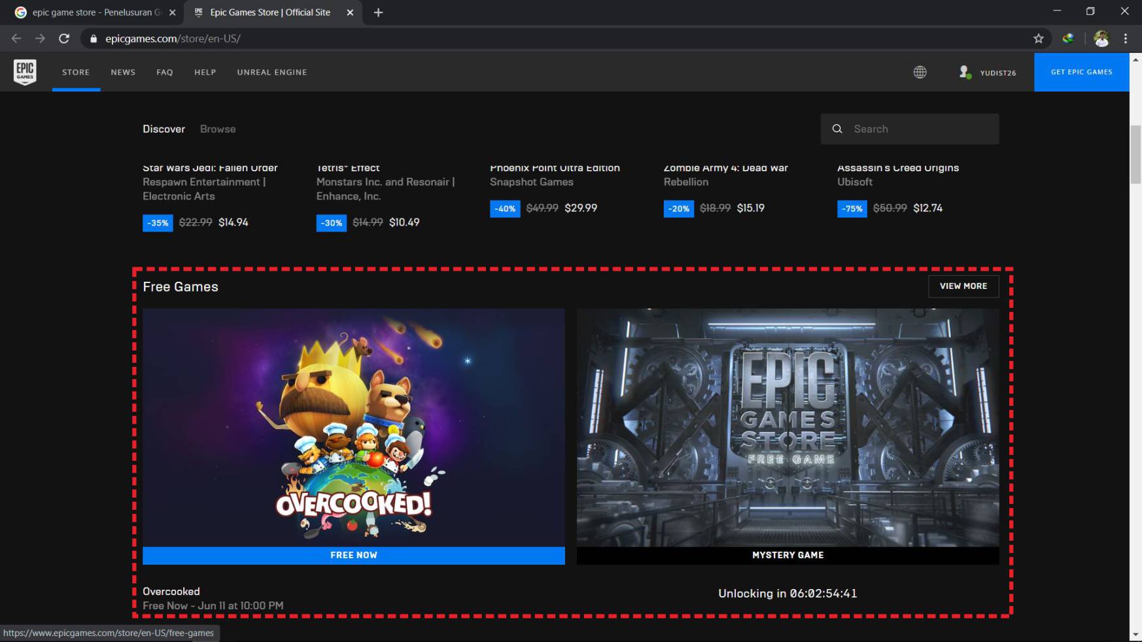Viewport: 1142px width, 642px height.
Task: Reload the page using the refresh icon
Action: (64, 39)
